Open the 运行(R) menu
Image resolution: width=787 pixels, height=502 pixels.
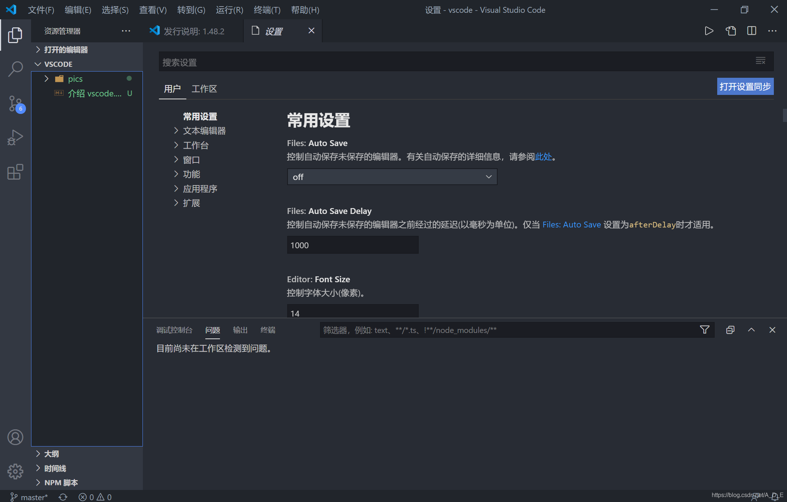point(229,10)
